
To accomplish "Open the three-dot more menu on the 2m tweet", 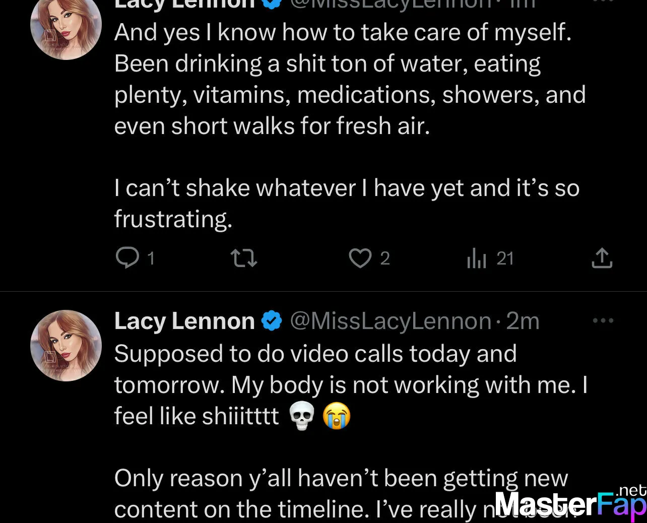I will [603, 320].
